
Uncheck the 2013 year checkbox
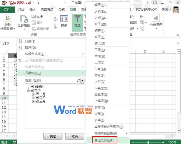32,90
